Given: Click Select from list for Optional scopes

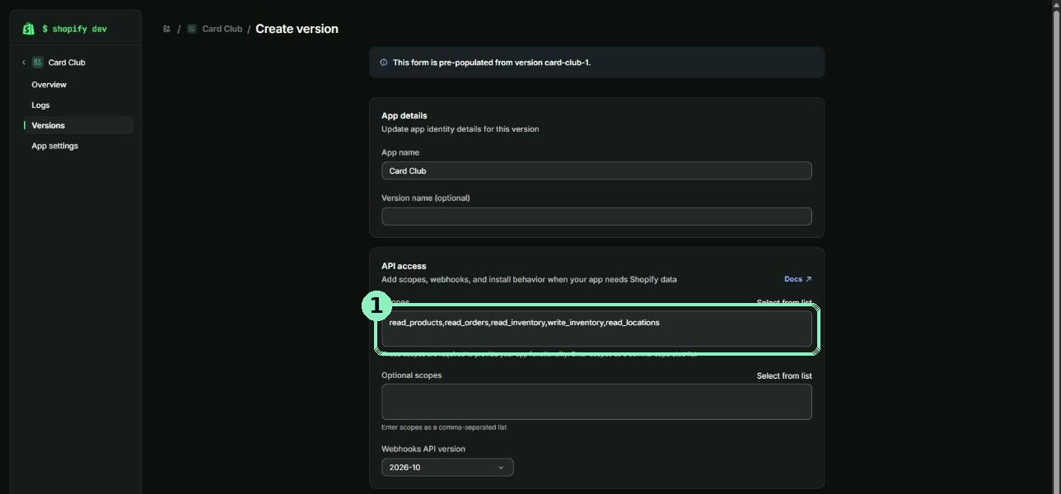Looking at the screenshot, I should (x=784, y=375).
